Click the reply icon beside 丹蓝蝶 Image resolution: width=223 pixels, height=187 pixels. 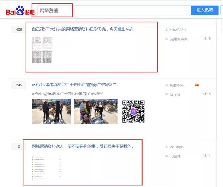tap(167, 156)
